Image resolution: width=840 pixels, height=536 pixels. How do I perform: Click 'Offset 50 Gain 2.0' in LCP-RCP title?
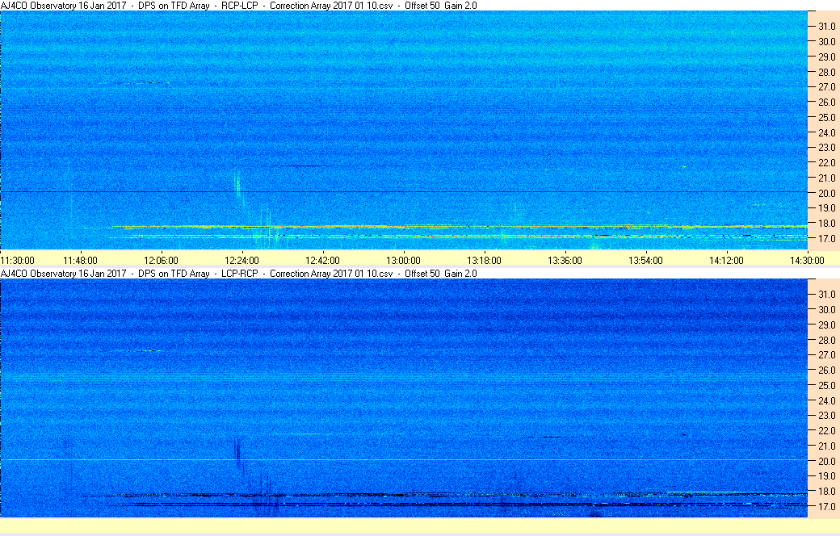click(441, 274)
